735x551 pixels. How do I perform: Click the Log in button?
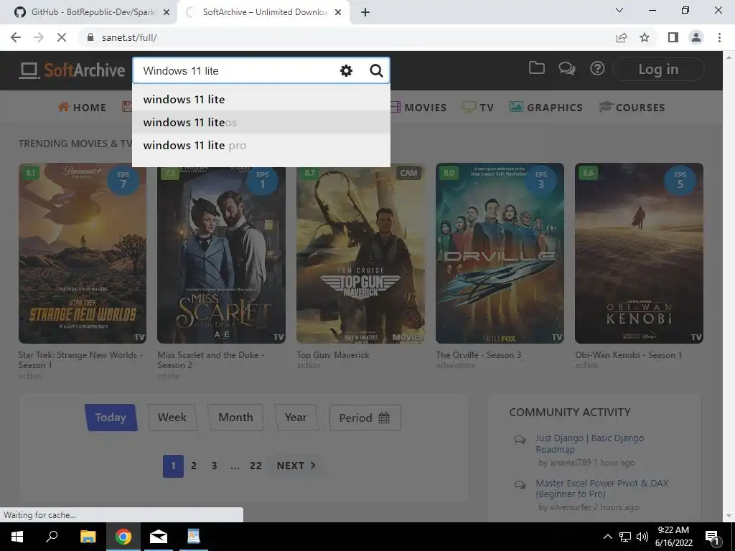coord(658,69)
